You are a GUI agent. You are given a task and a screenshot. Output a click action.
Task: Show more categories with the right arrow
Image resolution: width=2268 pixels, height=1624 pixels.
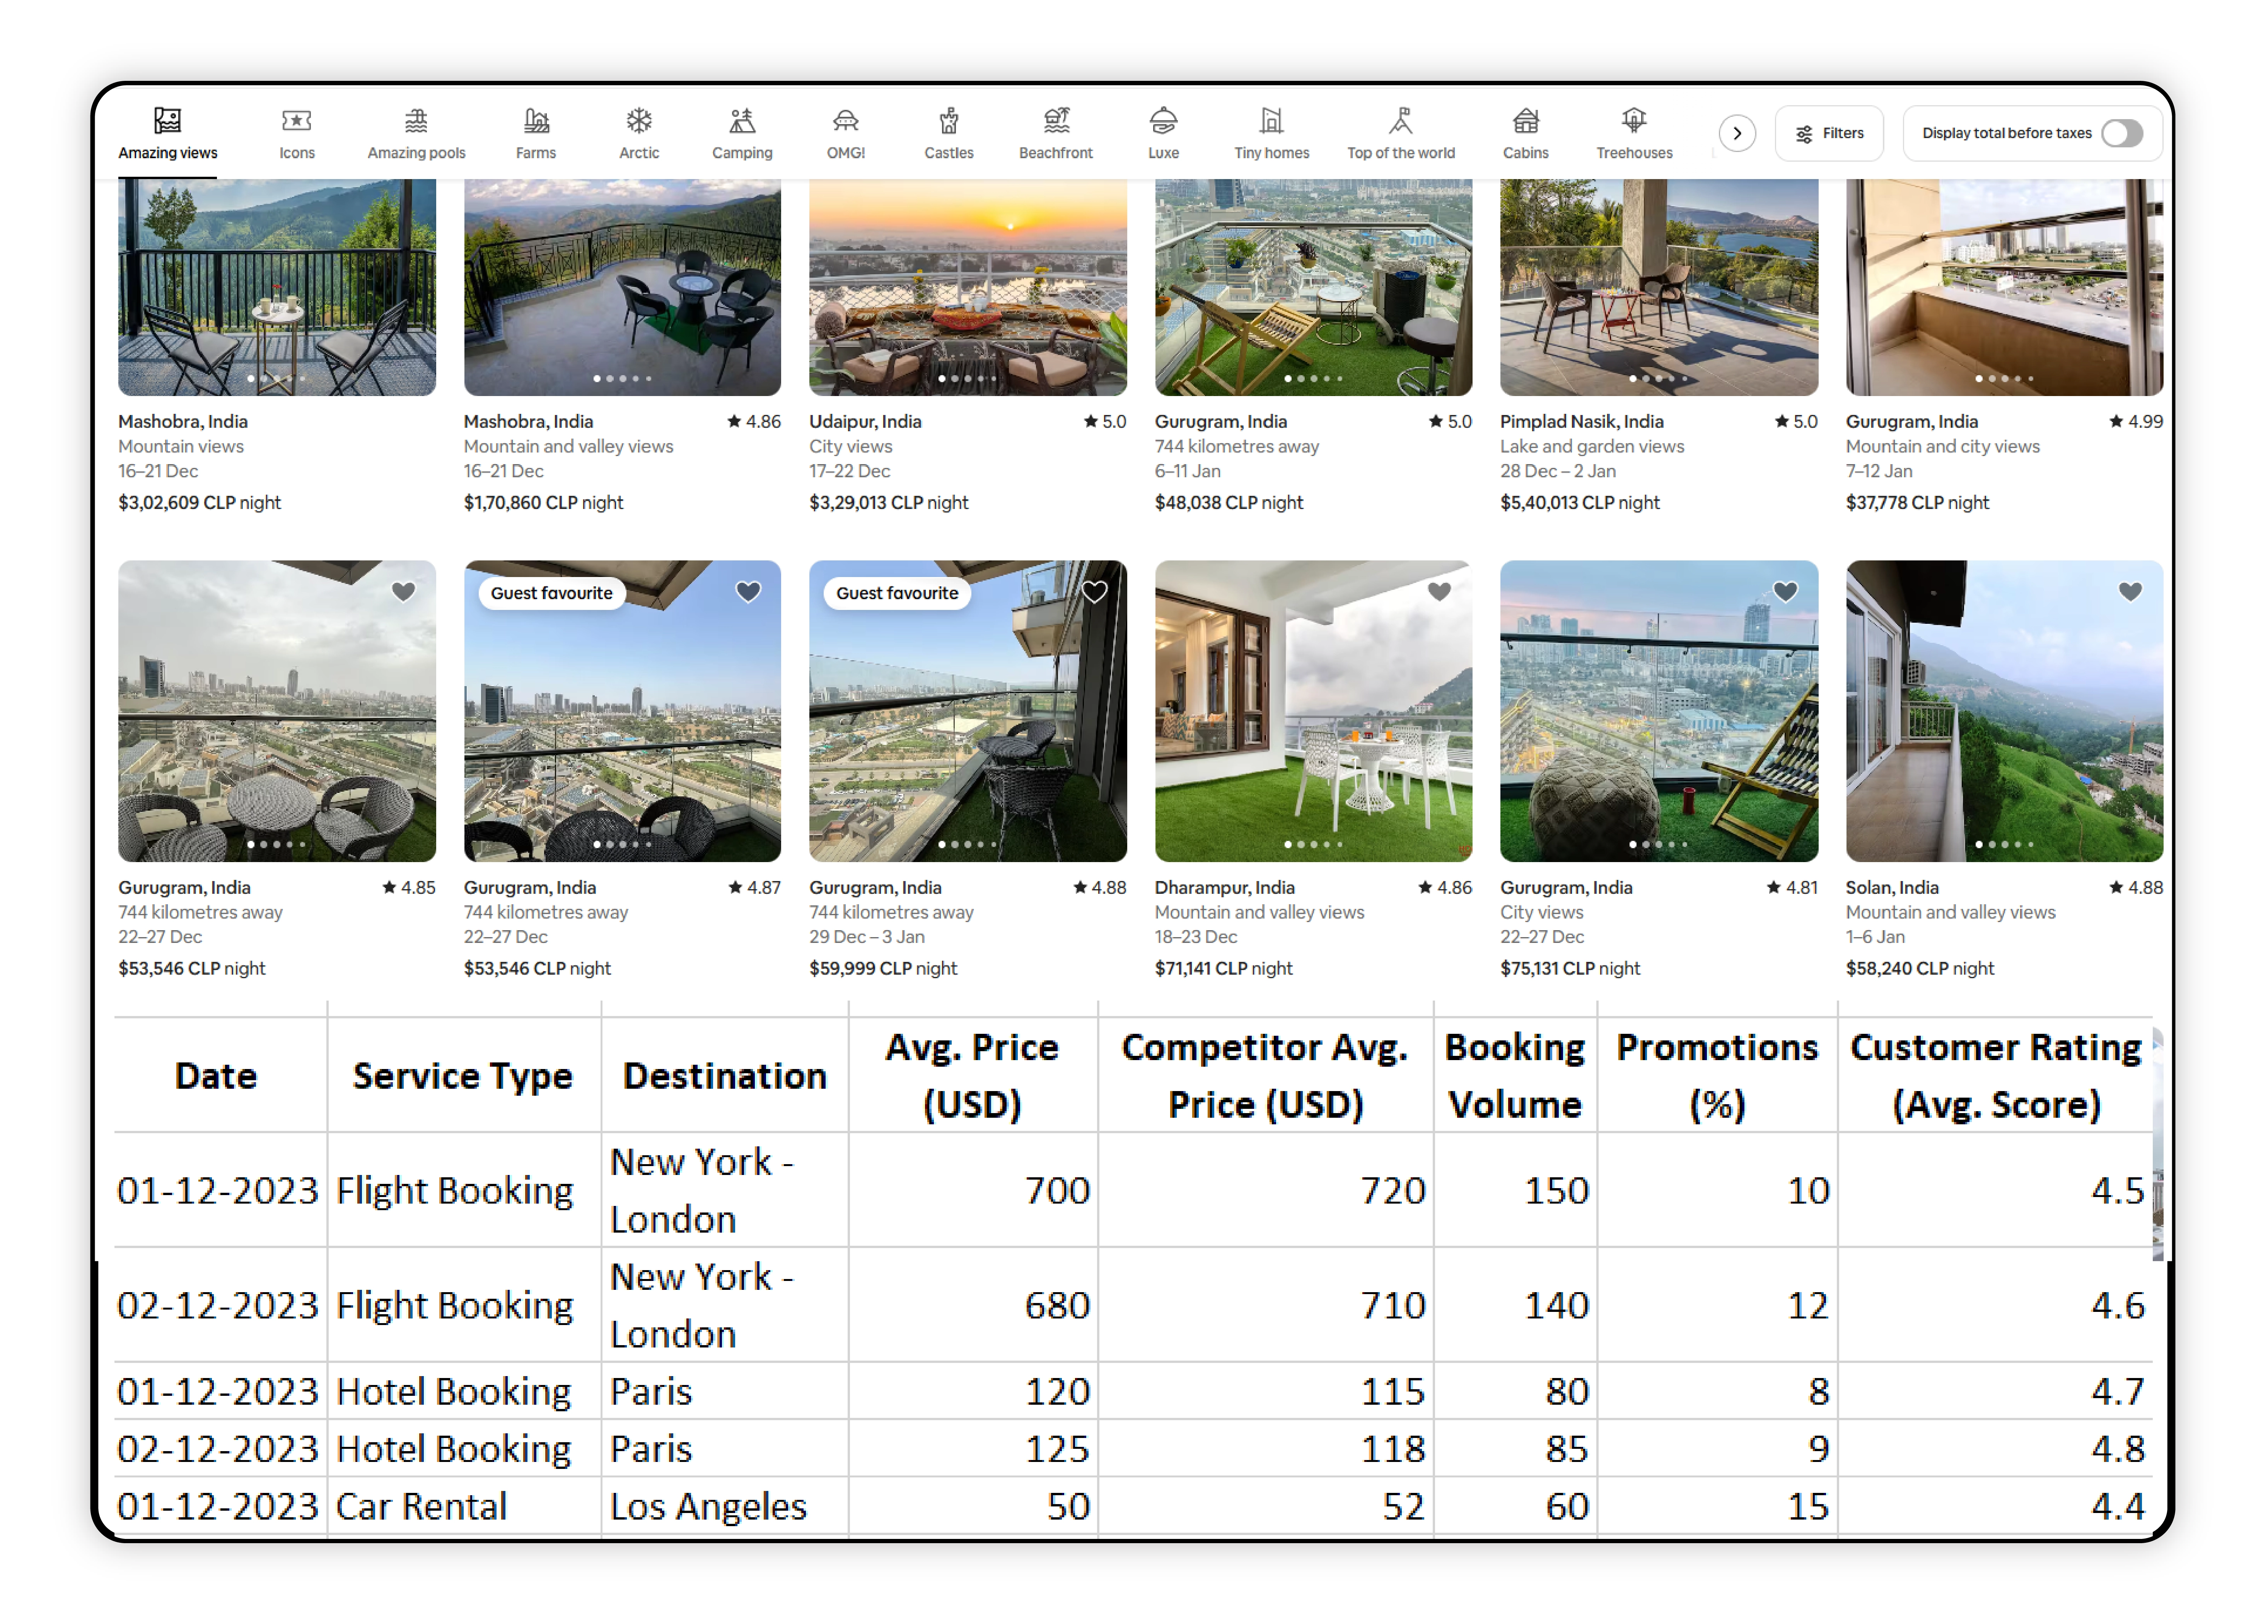coord(1737,133)
